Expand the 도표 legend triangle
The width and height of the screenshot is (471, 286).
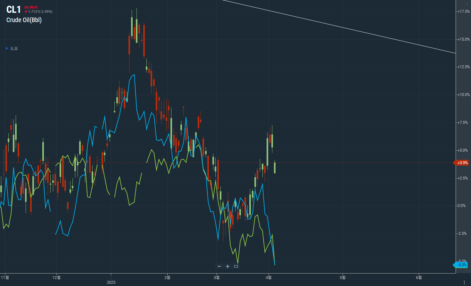7,48
